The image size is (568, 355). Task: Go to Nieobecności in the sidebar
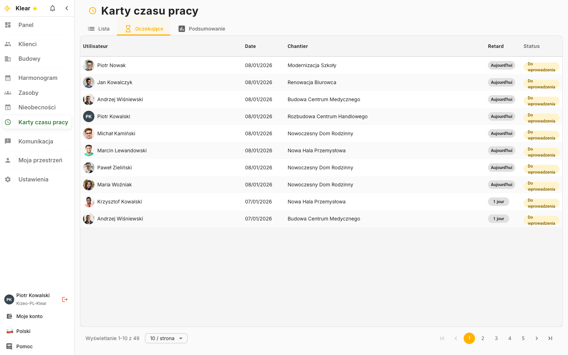coord(37,107)
